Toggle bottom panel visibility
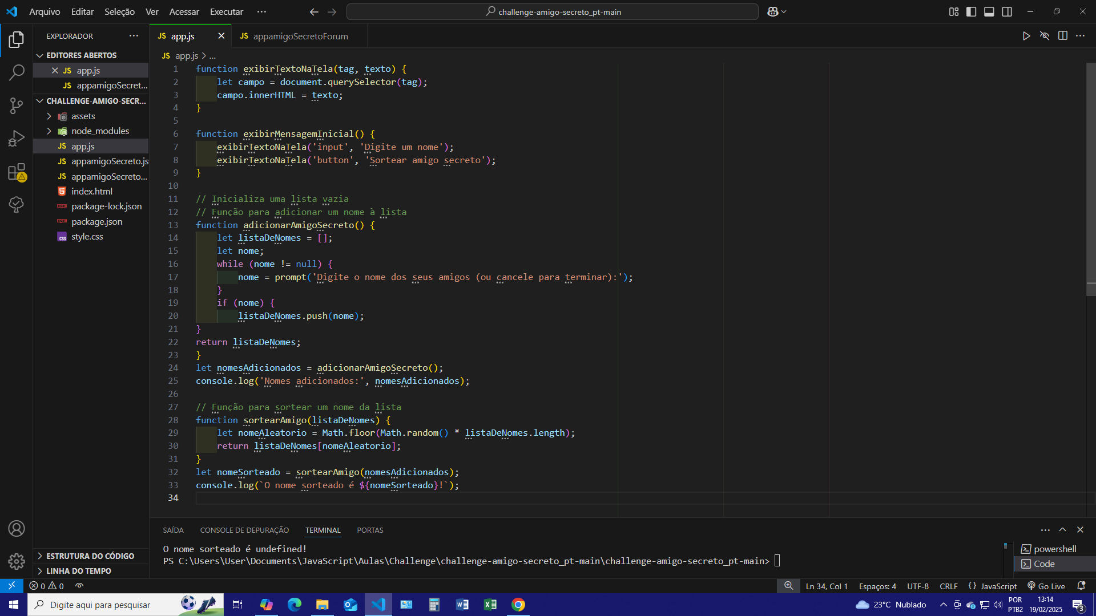1096x616 pixels. (989, 11)
